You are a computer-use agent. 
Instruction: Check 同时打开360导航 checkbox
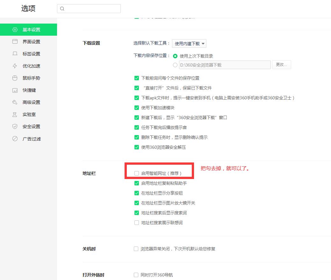136,275
